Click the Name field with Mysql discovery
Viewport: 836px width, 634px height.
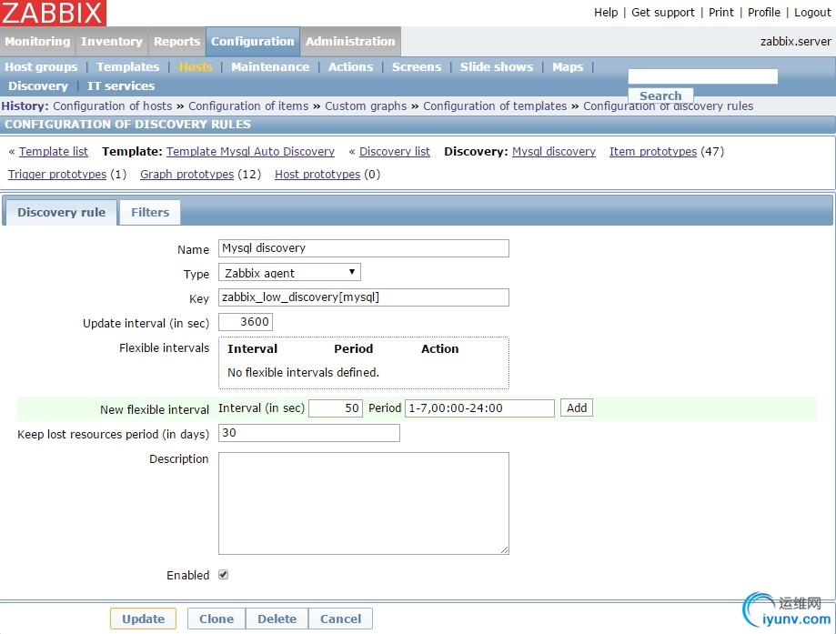(364, 248)
